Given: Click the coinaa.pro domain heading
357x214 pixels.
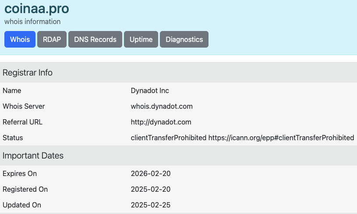Looking at the screenshot, I should 37,9.
